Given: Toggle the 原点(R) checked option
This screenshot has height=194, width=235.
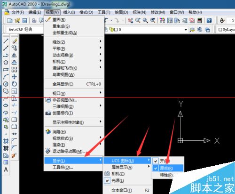Looking at the screenshot, I should (x=167, y=168).
